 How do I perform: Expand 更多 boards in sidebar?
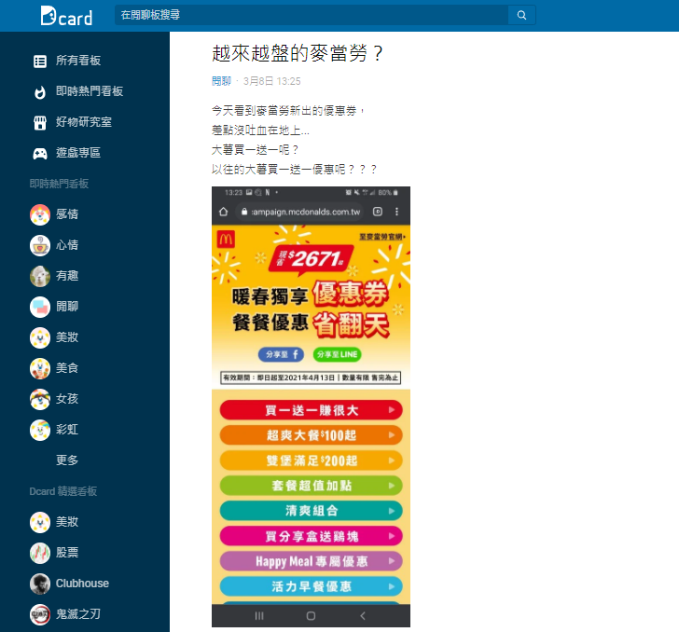tap(67, 460)
